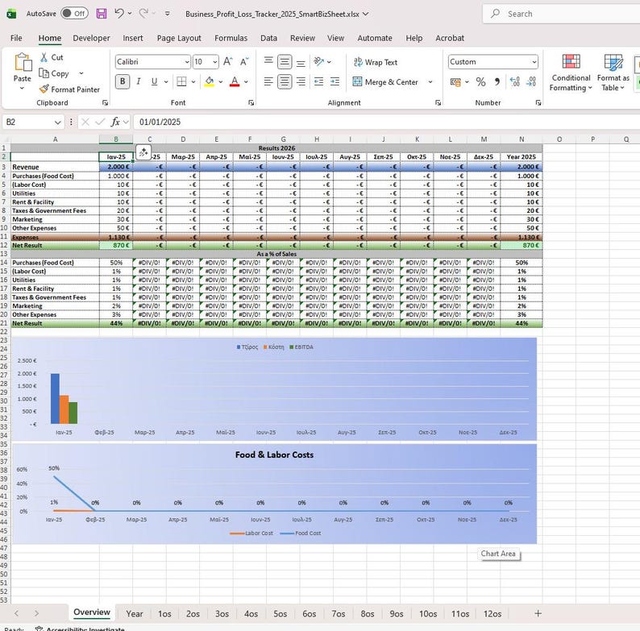Click the Flash Fill suggestion icon near B2
640x631 pixels.
coord(143,152)
